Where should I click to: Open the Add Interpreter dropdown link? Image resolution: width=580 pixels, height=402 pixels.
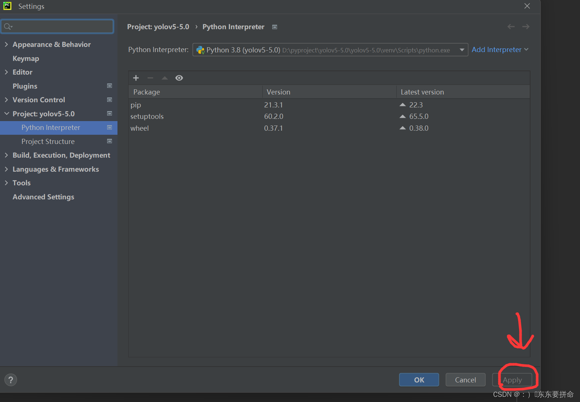click(500, 49)
